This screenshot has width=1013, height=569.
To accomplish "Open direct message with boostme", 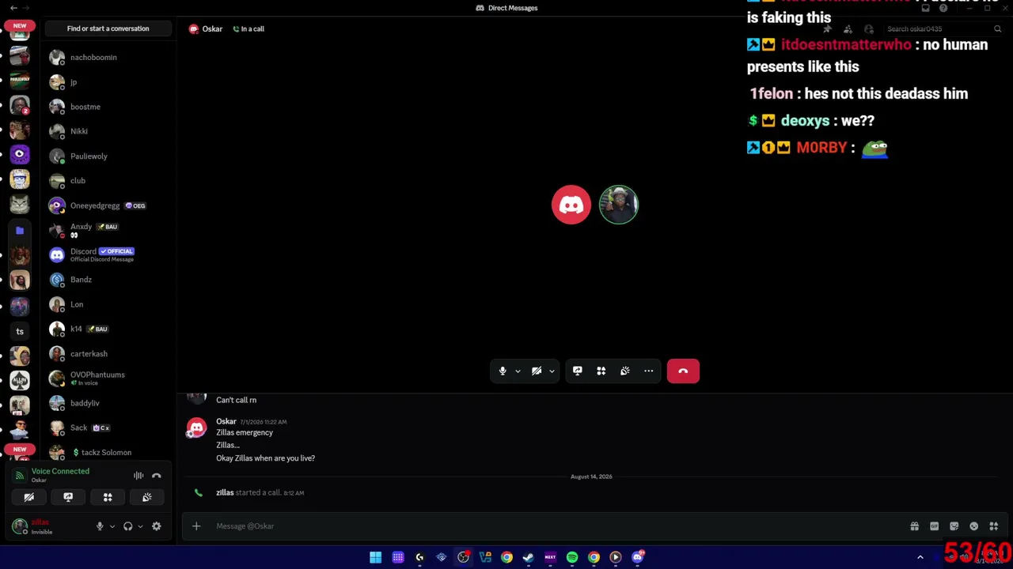I will click(x=108, y=107).
